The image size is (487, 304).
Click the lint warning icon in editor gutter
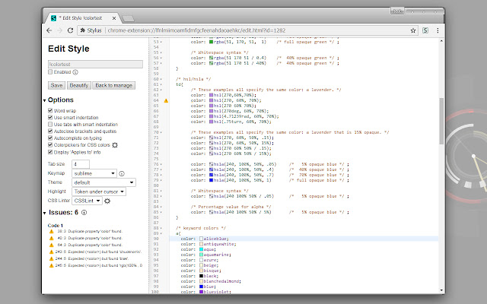tap(167, 100)
